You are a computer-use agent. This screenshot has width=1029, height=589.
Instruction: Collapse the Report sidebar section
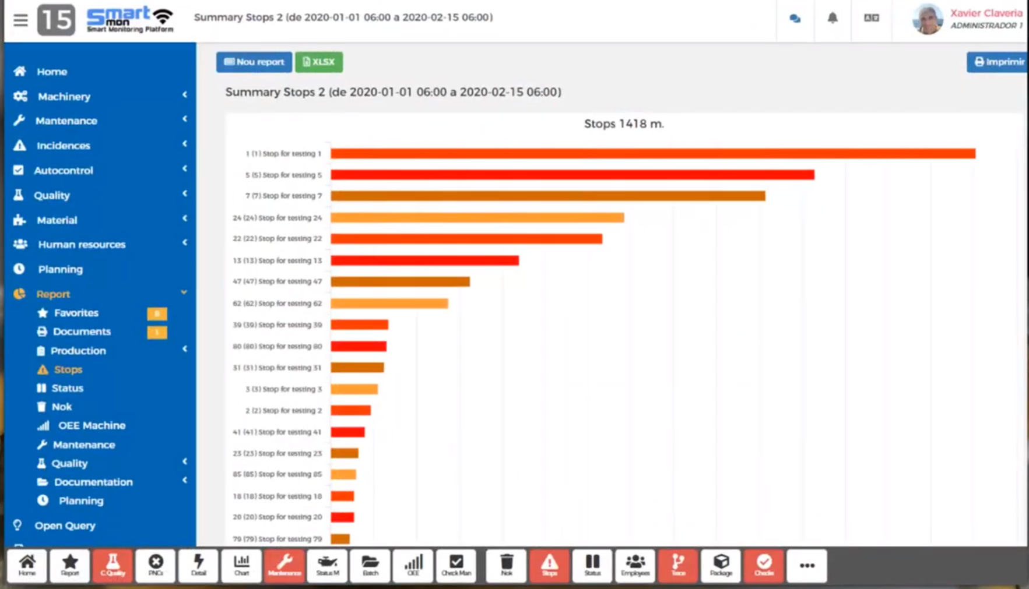pos(53,294)
